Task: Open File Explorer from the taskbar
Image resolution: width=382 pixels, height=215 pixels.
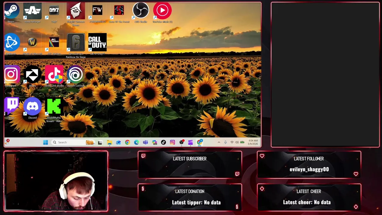Action: (x=109, y=142)
